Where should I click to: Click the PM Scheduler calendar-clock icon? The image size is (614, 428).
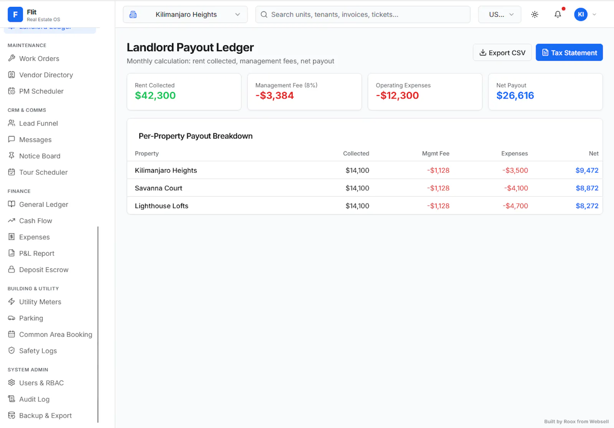click(x=12, y=91)
